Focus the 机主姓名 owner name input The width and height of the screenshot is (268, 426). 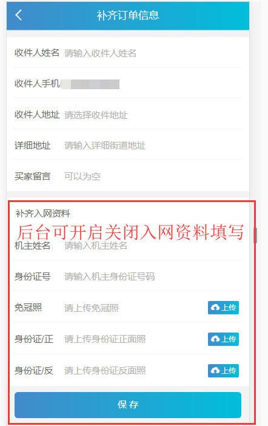(153, 246)
